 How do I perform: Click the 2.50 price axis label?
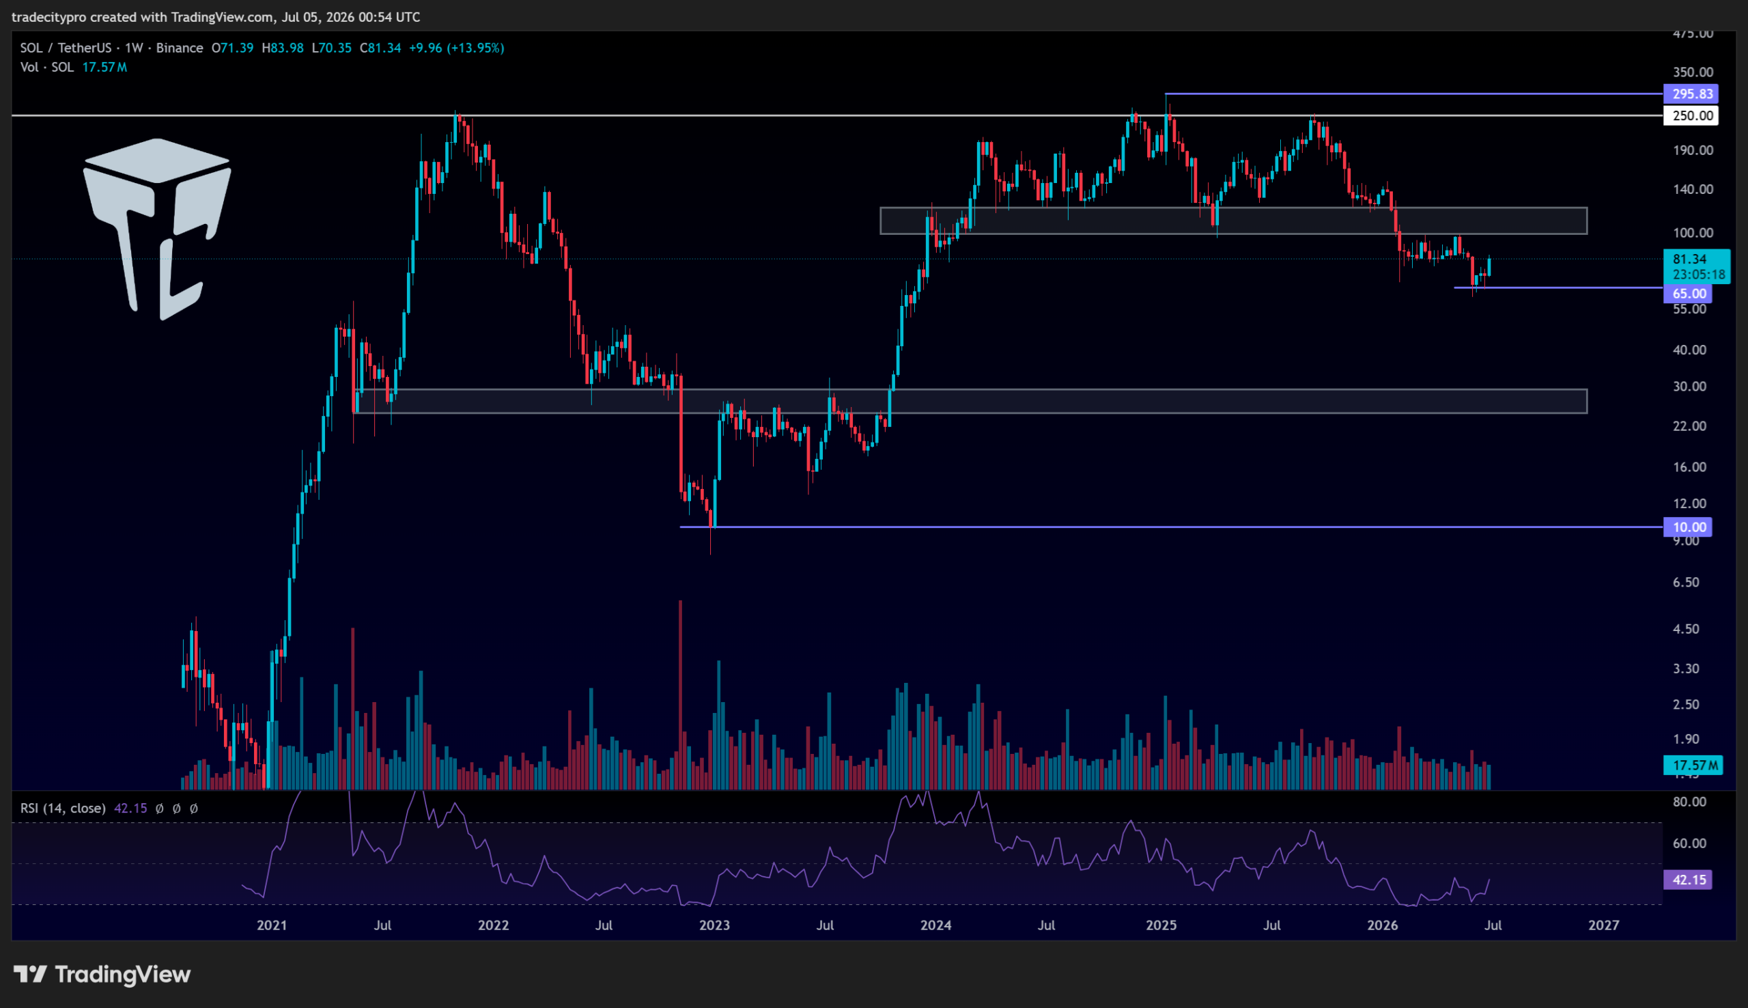click(1686, 704)
